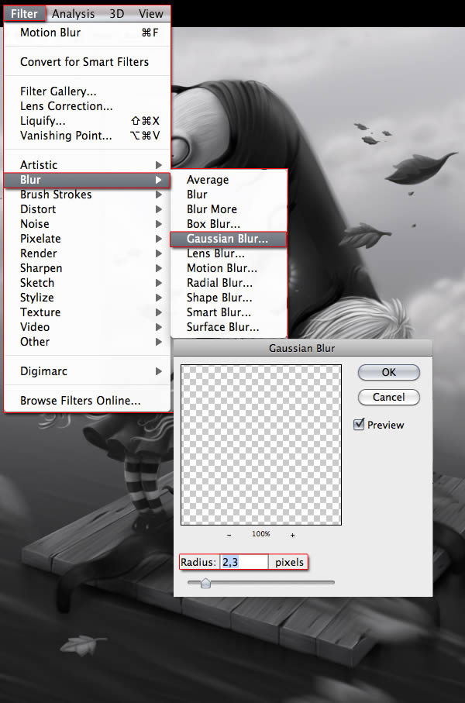Cancel the Gaussian Blur dialog
This screenshot has width=465, height=703.
click(x=389, y=397)
